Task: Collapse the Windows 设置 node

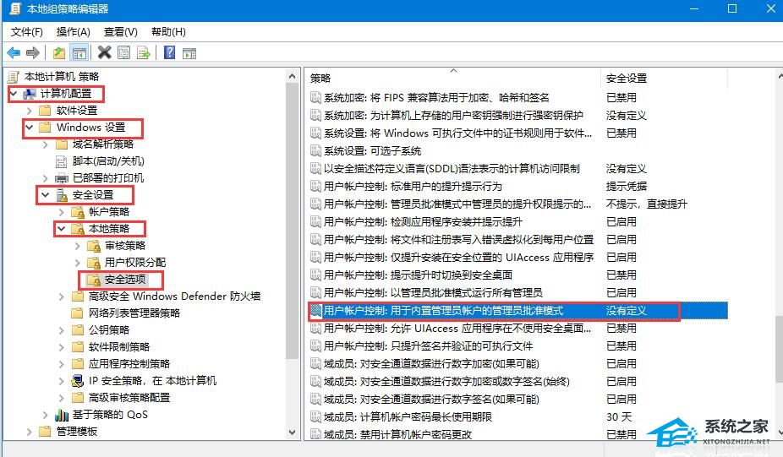Action: click(x=29, y=128)
